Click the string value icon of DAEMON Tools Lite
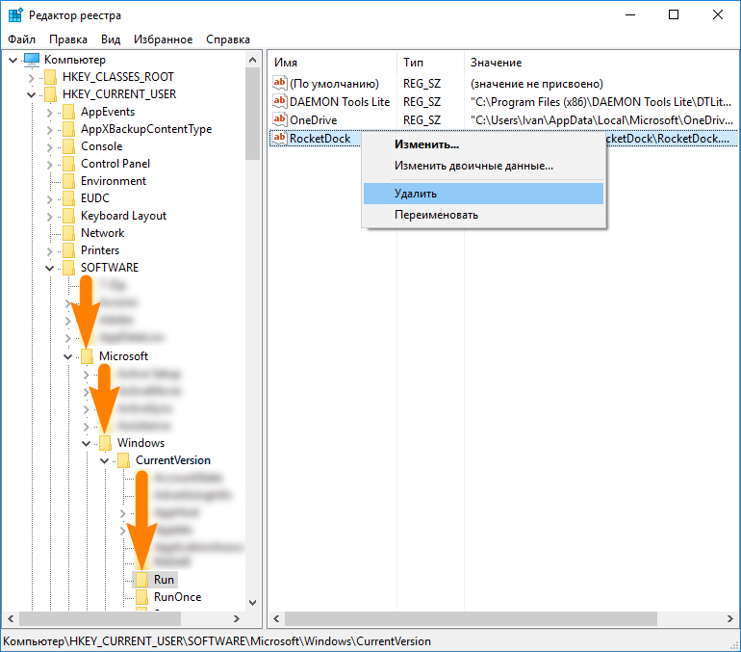Image resolution: width=741 pixels, height=652 pixels. [280, 101]
